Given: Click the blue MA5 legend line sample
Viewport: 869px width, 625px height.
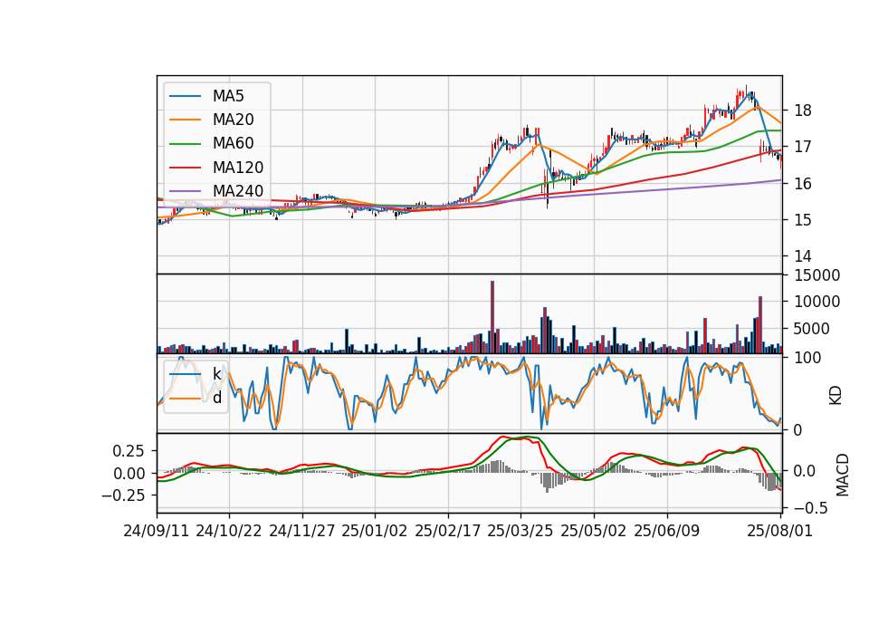Looking at the screenshot, I should click(185, 96).
